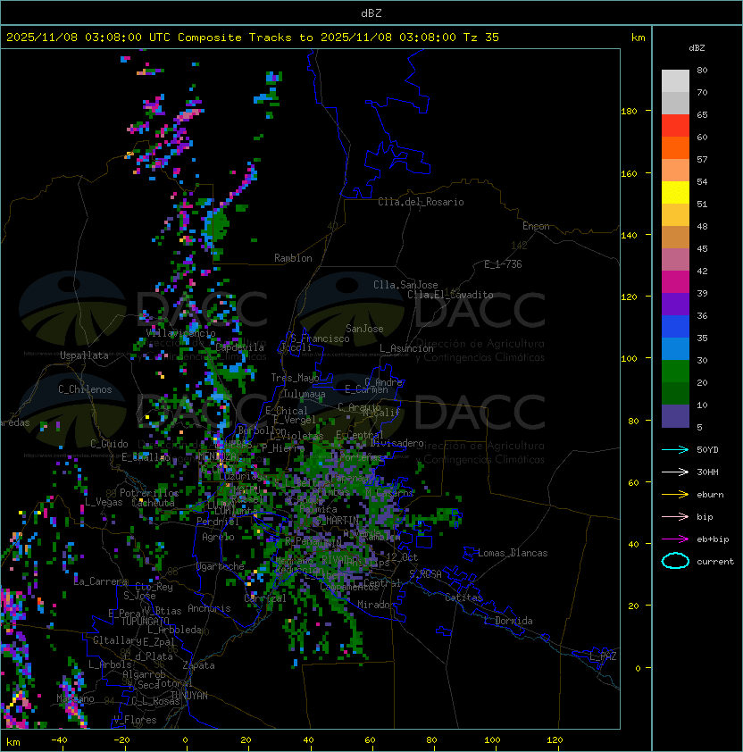
Task: Click the 'Uspallata' map label
Action: pos(84,355)
